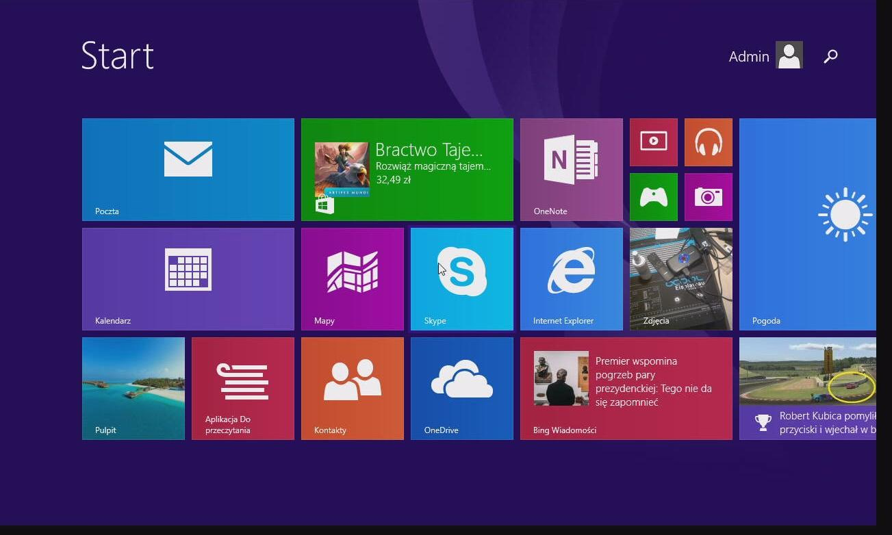892x535 pixels.
Task: Open the Music headphones tile
Action: 708,142
